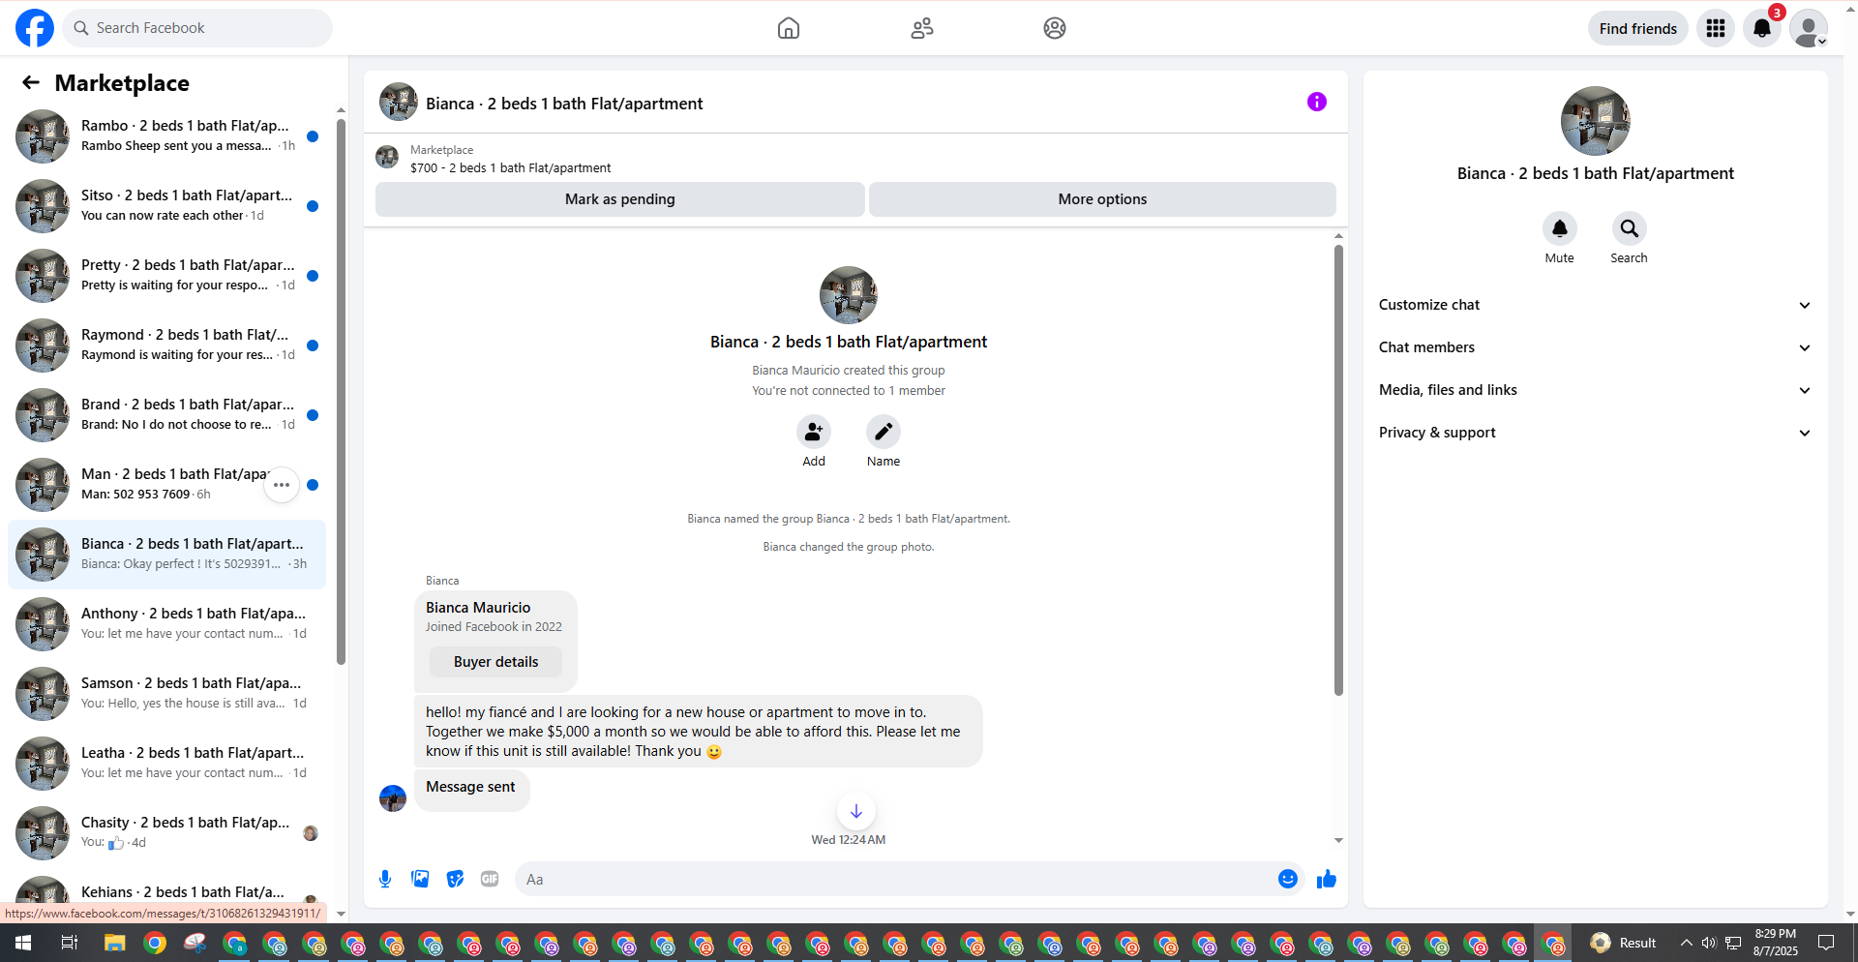Image resolution: width=1858 pixels, height=962 pixels.
Task: Open Bianca group photo in side panel
Action: (x=1596, y=121)
